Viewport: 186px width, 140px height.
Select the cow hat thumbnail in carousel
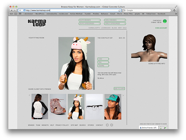76,107
